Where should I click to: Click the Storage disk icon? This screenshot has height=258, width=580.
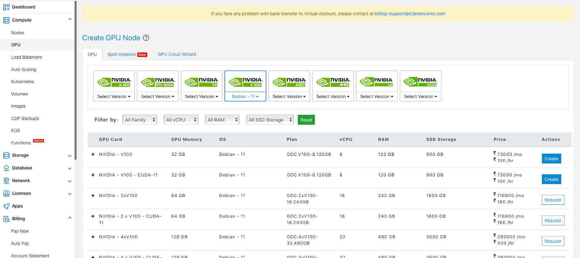tap(6, 155)
